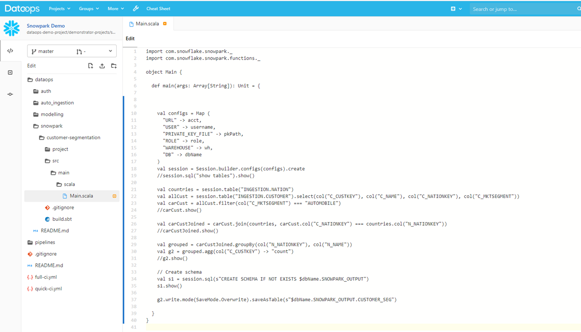581x332 pixels.
Task: Click the Snowpark Demo project name
Action: tap(46, 26)
